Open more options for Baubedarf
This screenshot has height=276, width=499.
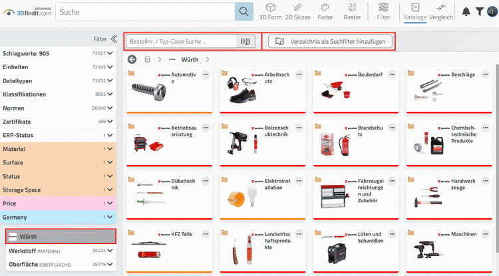(392, 74)
